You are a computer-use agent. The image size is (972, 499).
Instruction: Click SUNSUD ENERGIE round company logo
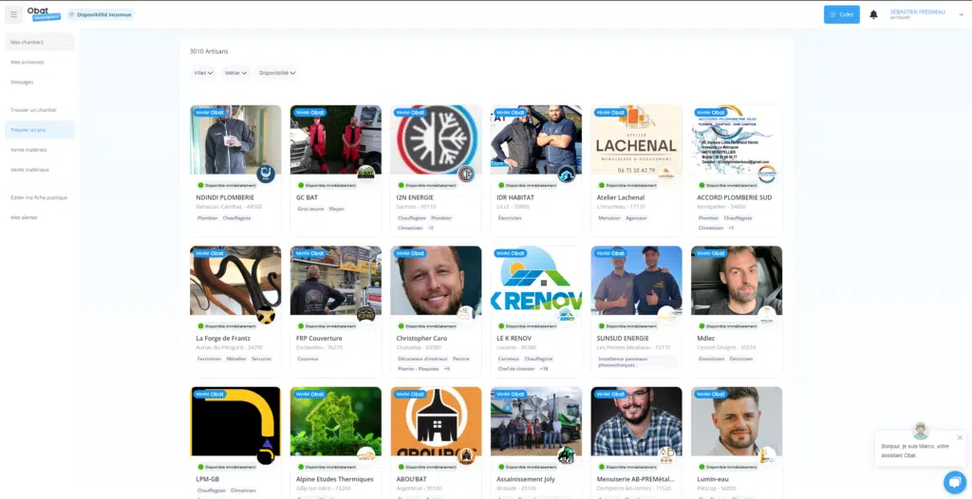tap(666, 315)
